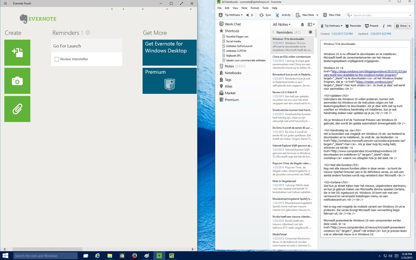Open Task View on the taskbar
This screenshot has height=260, width=416.
85,256
